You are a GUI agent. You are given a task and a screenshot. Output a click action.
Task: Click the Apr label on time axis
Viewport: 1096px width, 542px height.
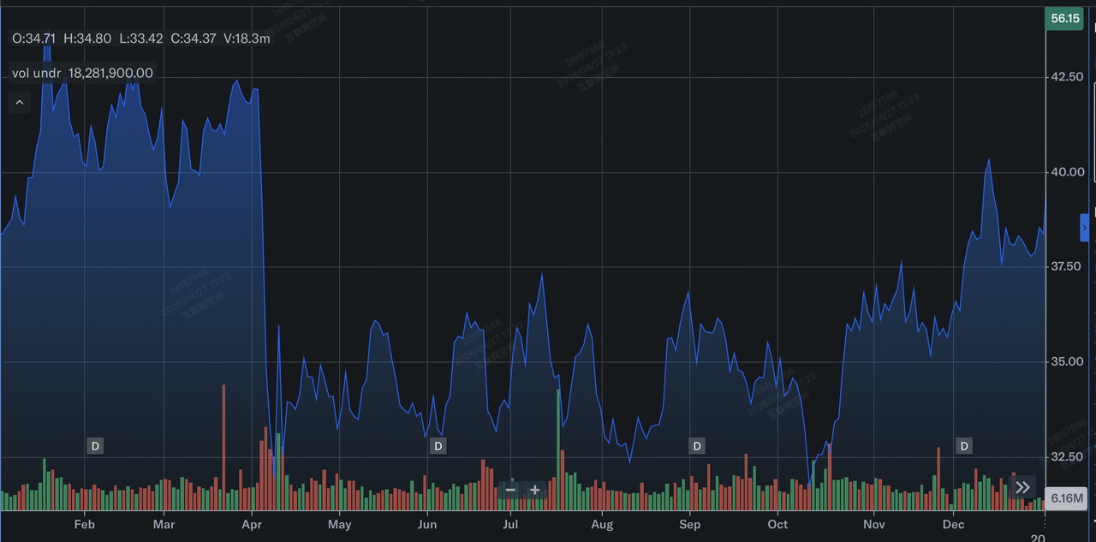[x=252, y=524]
